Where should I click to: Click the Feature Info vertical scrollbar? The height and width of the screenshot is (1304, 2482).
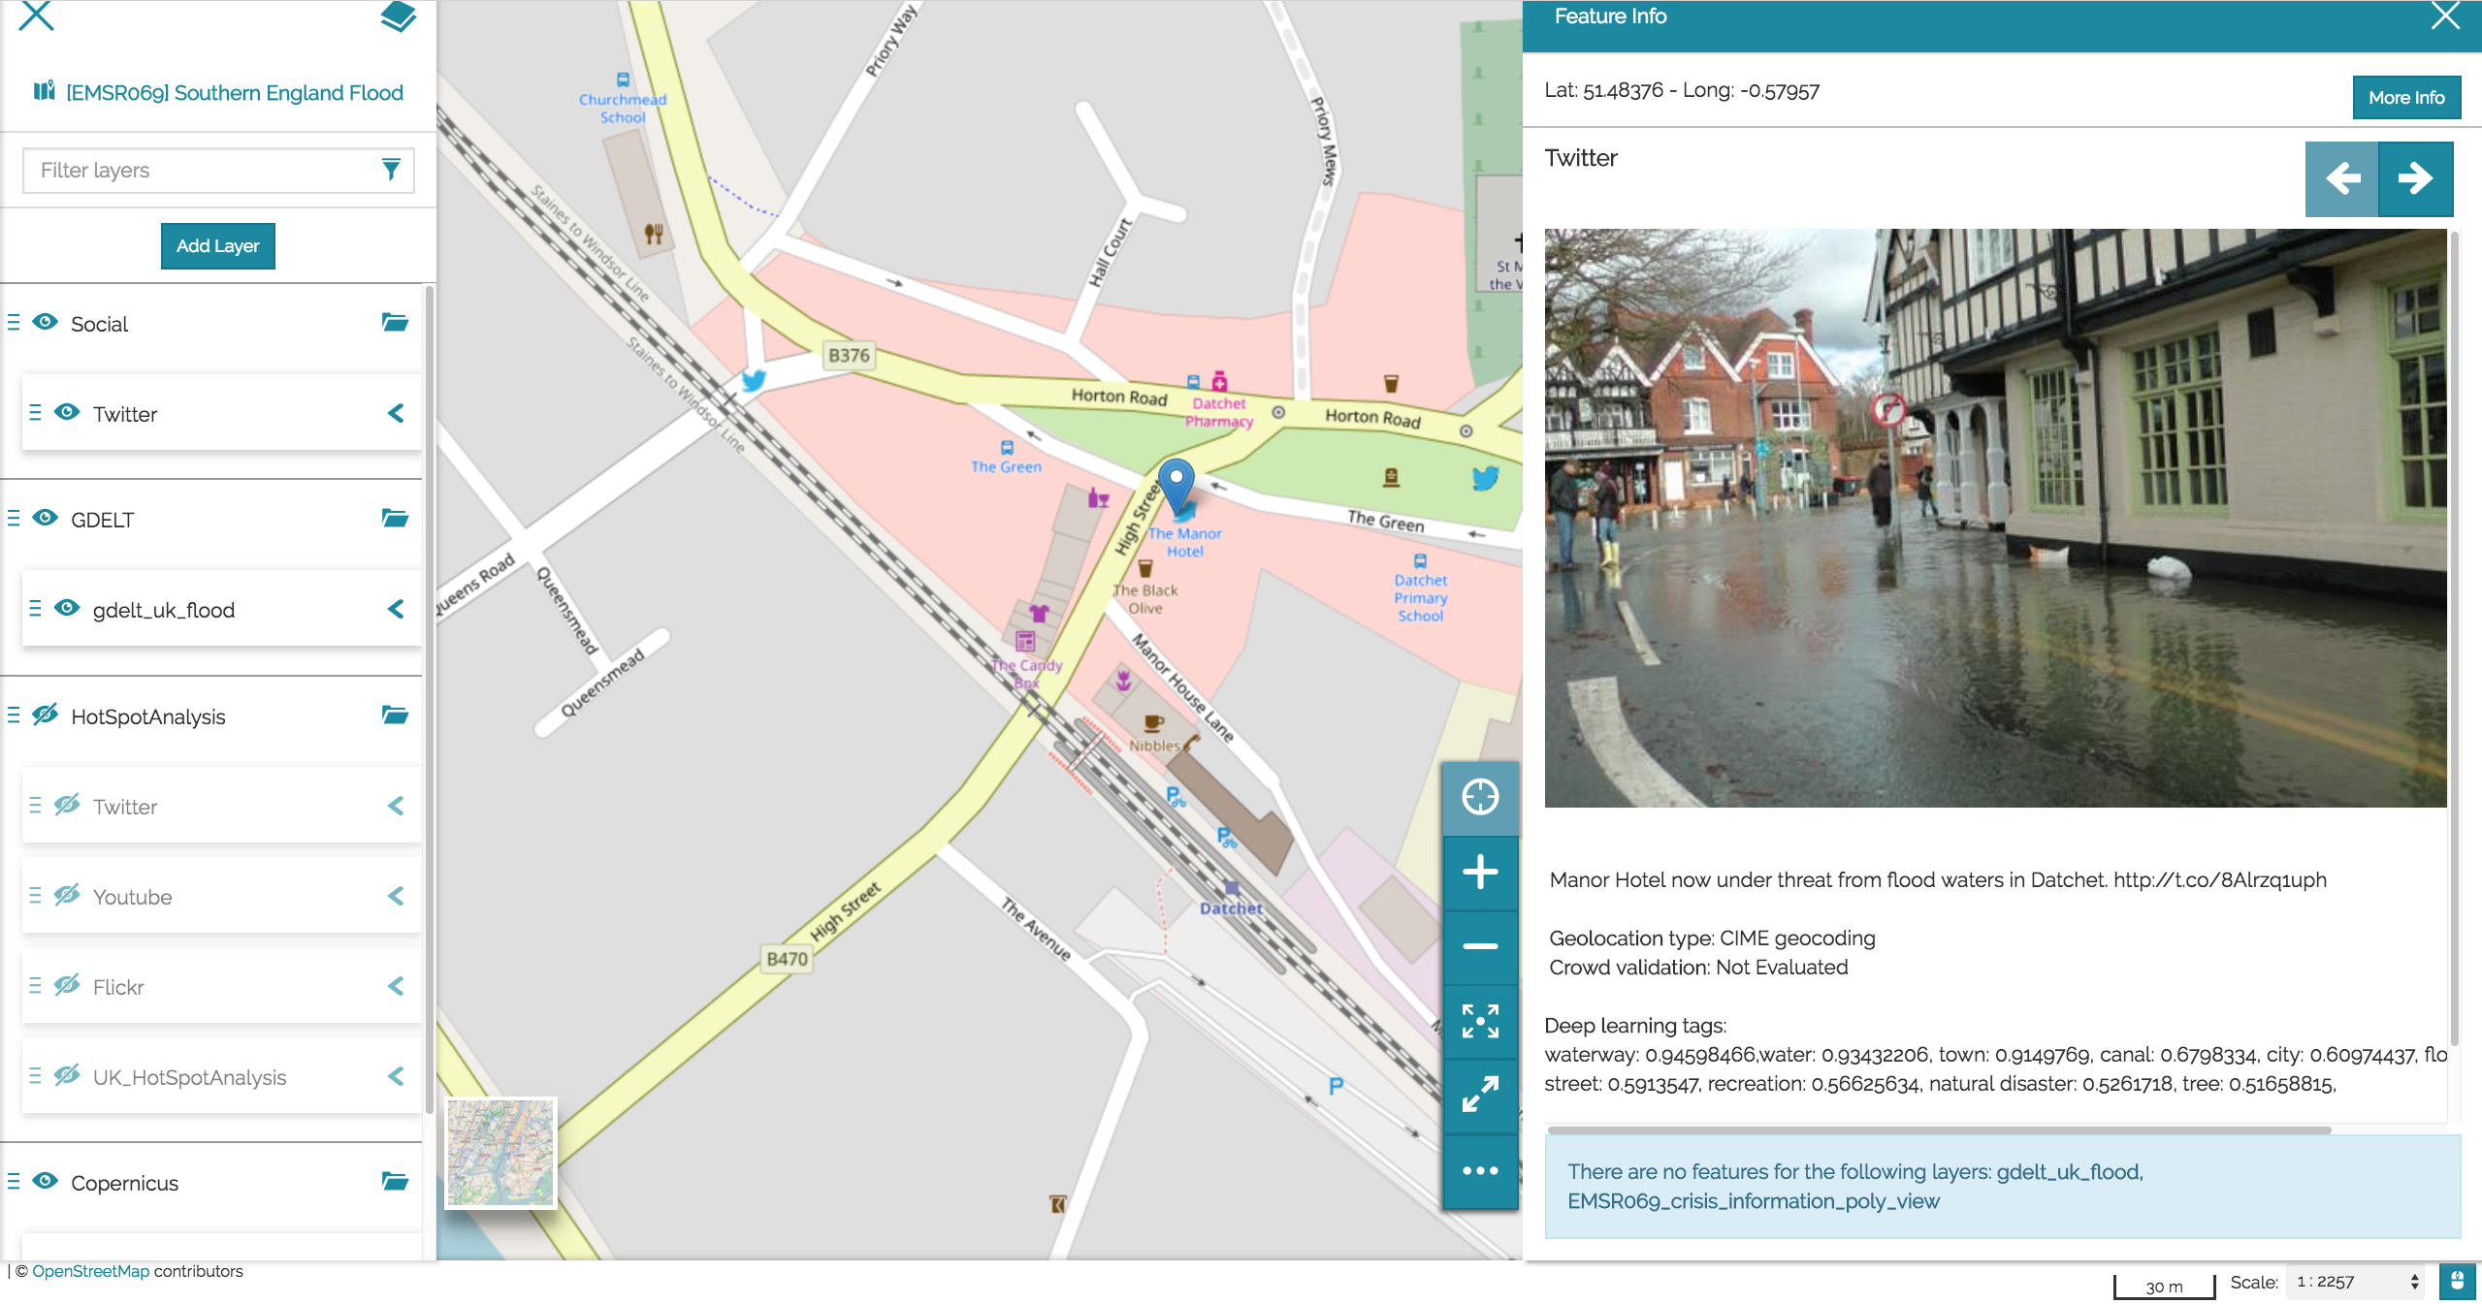point(2454,638)
